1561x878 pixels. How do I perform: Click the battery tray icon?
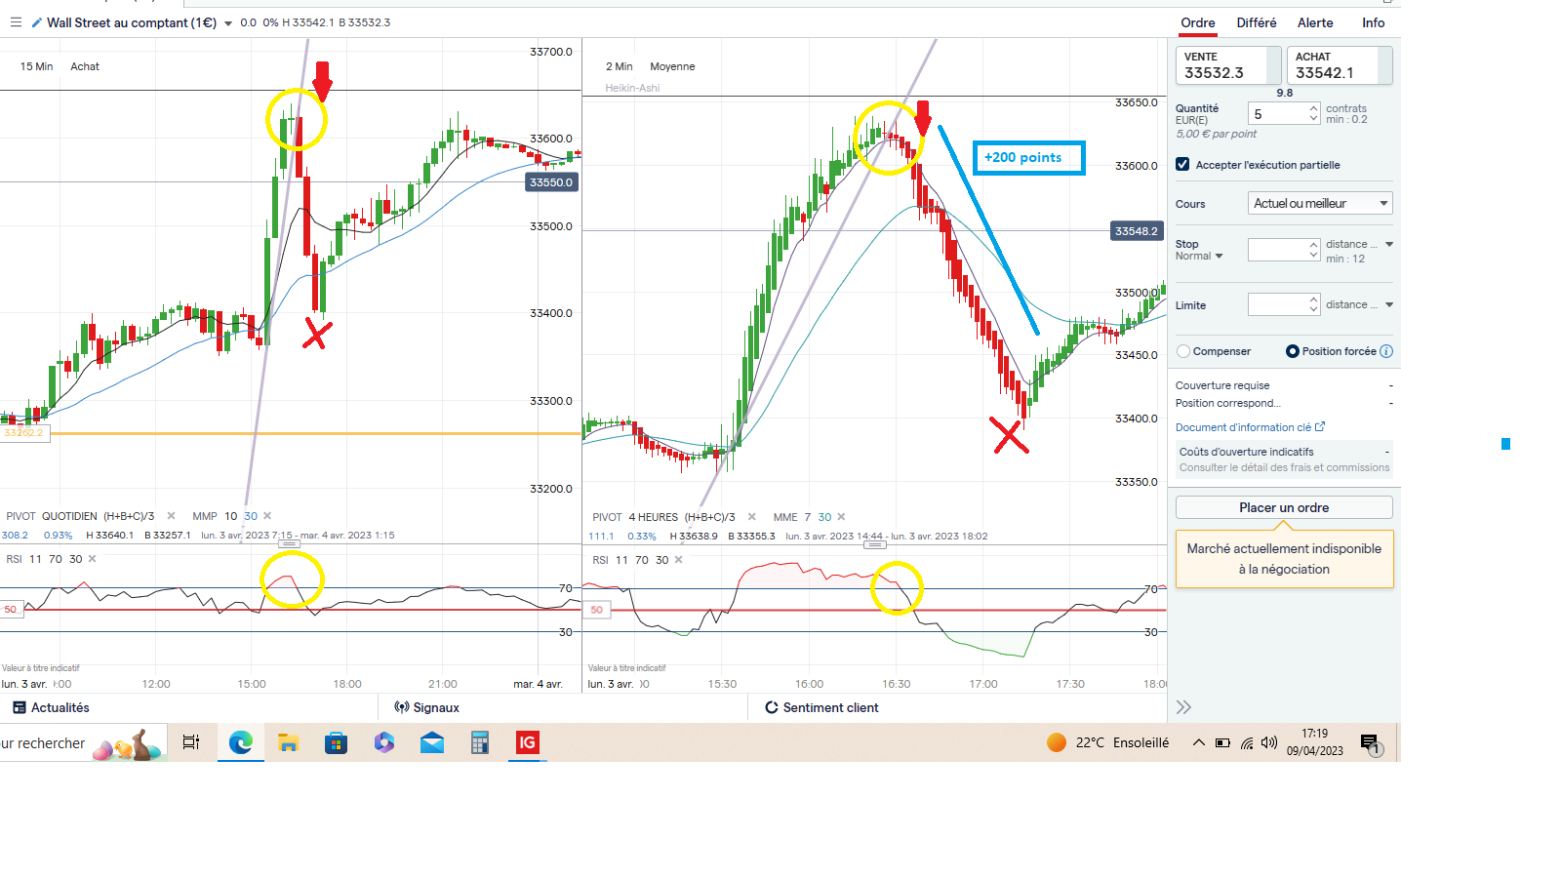[x=1222, y=743]
